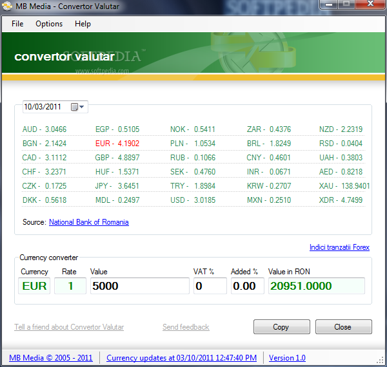Open the File menu
The width and height of the screenshot is (387, 367).
(x=17, y=24)
